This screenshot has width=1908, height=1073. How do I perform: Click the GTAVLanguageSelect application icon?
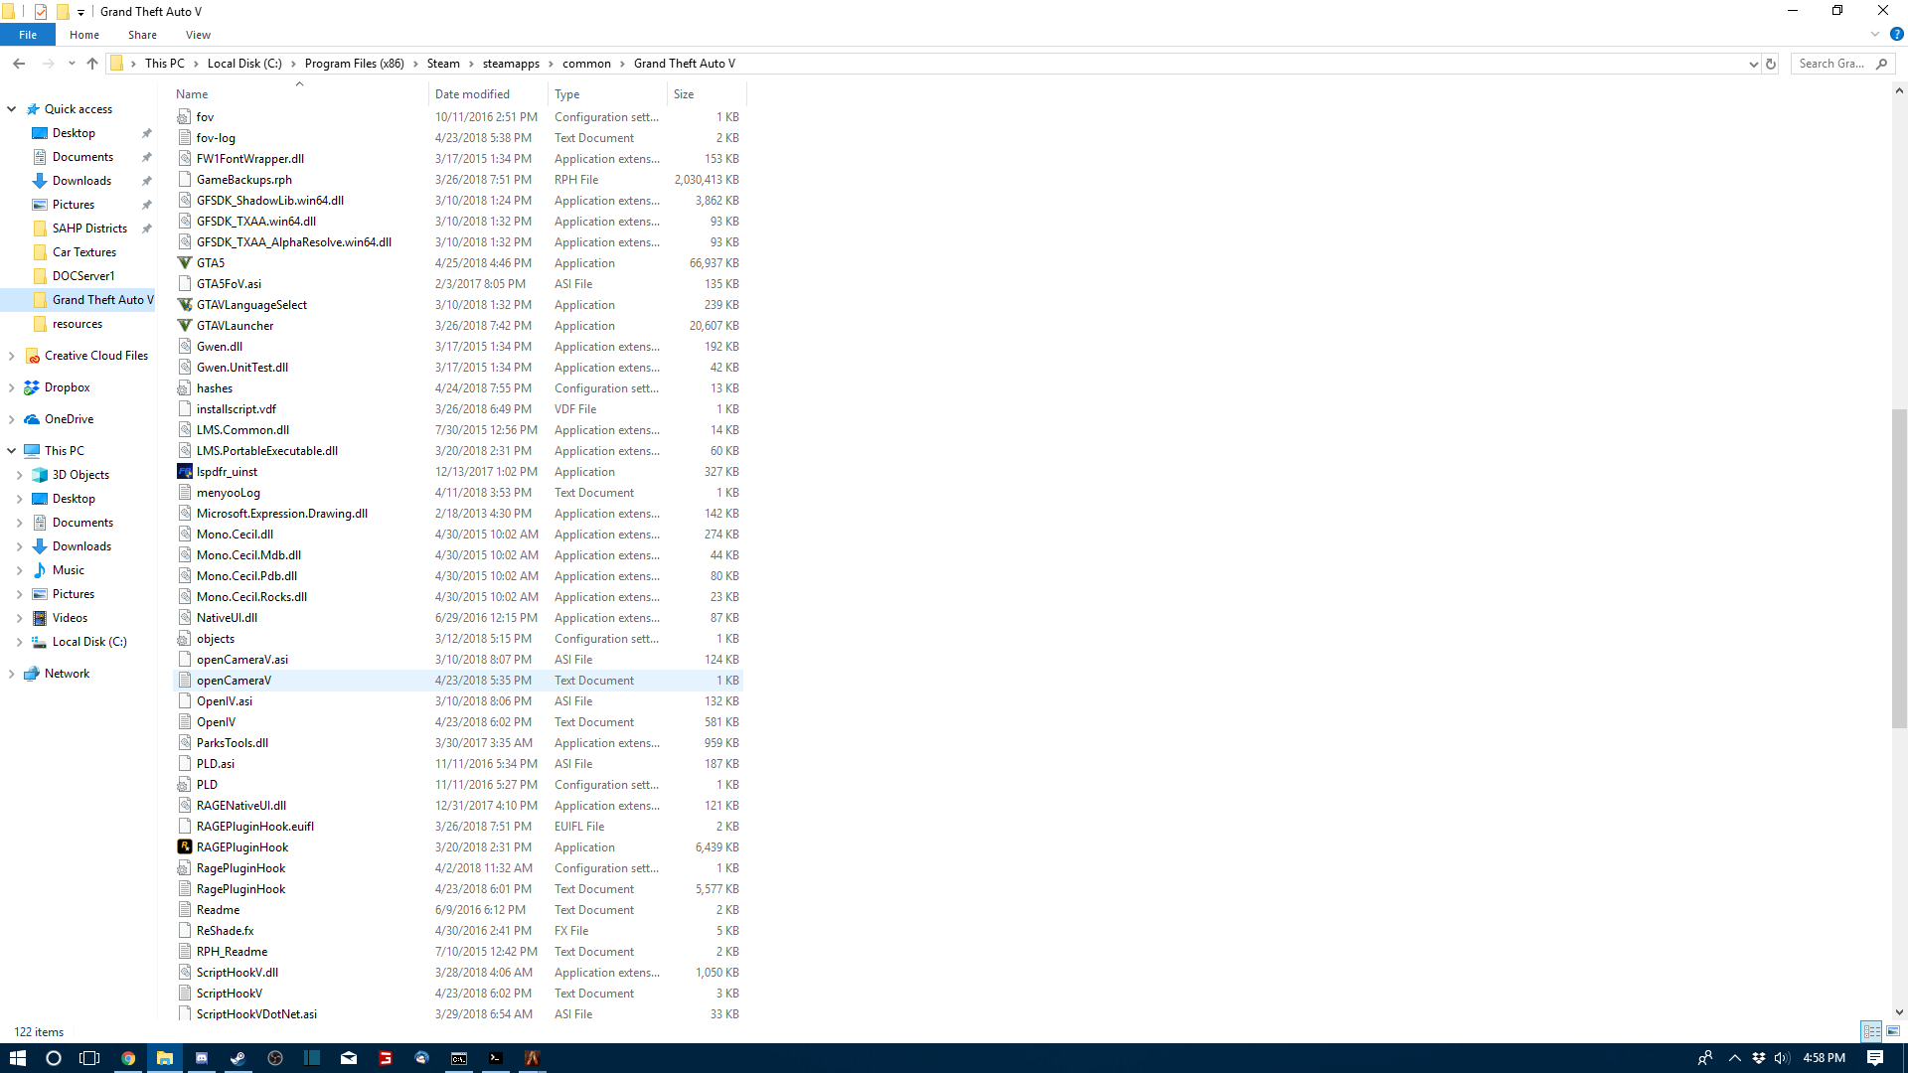click(x=184, y=305)
